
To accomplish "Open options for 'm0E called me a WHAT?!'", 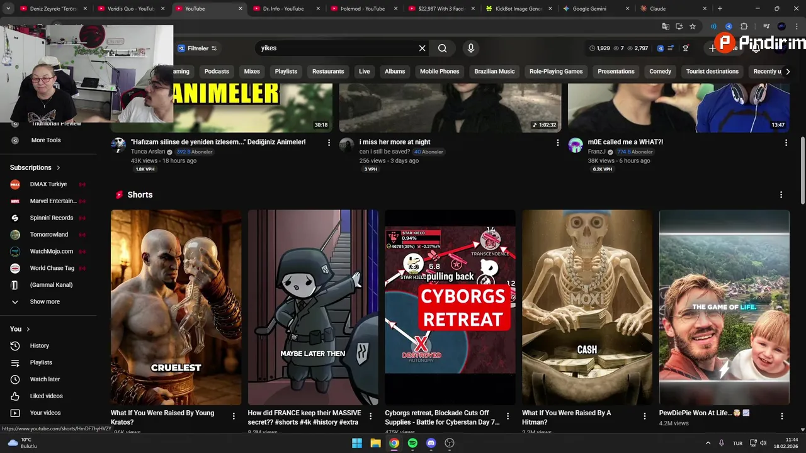I will coord(786,143).
